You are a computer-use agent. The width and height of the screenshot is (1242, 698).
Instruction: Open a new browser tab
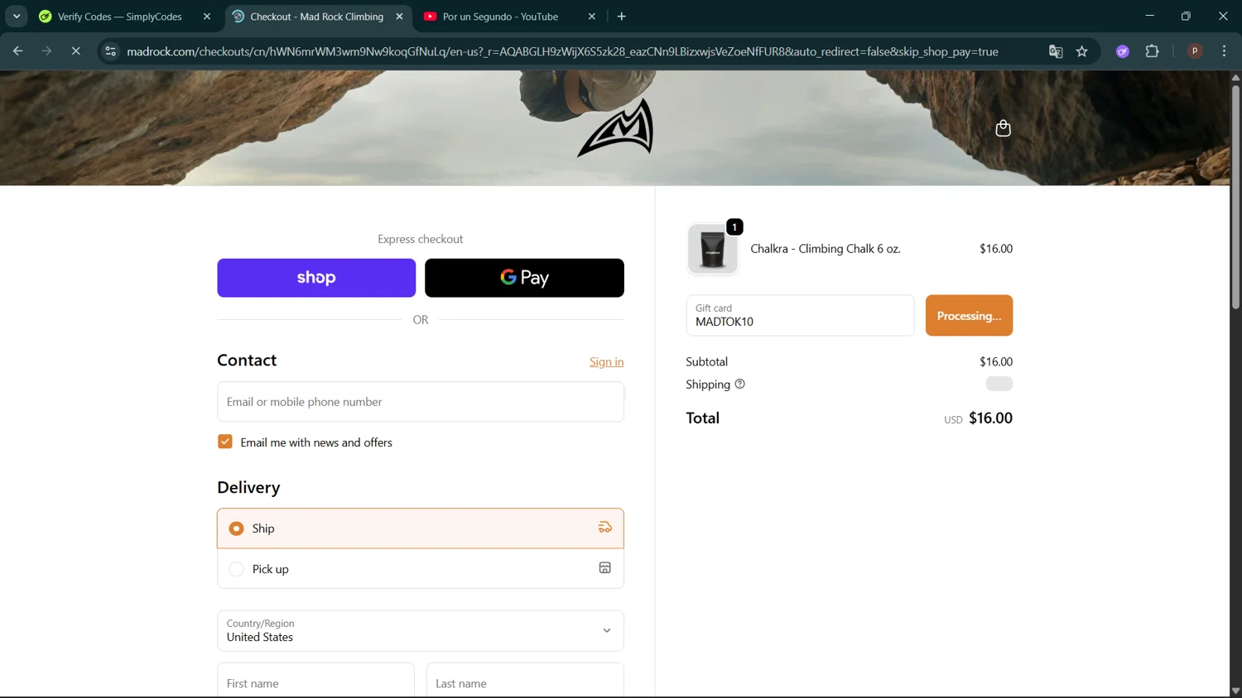[622, 17]
